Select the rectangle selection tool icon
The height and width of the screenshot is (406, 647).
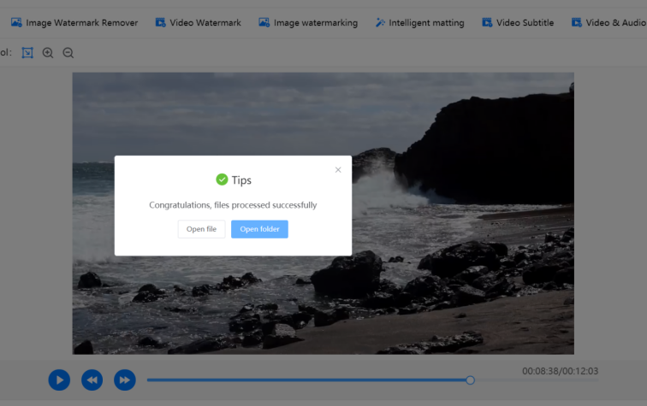coord(27,53)
